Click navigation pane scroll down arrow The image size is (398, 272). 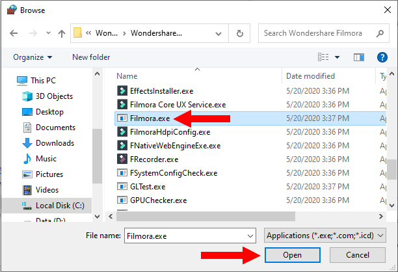pos(97,217)
